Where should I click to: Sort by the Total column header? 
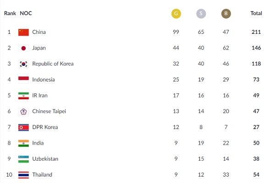tap(256, 14)
